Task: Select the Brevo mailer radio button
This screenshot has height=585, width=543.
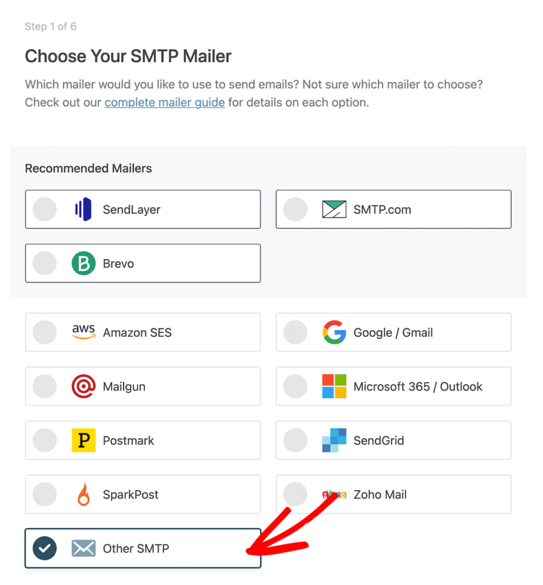Action: click(x=45, y=263)
